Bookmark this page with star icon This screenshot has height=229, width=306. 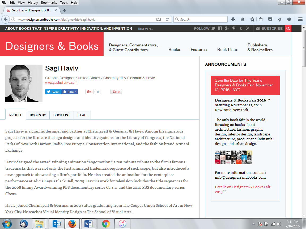click(252, 19)
